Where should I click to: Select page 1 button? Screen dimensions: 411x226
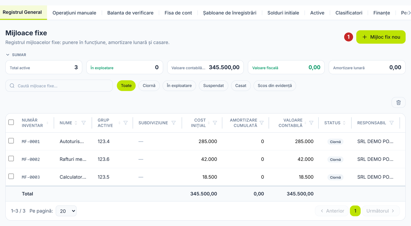pos(355,211)
